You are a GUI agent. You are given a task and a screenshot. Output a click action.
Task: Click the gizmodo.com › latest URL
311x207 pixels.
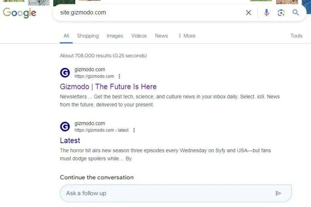[102, 130]
